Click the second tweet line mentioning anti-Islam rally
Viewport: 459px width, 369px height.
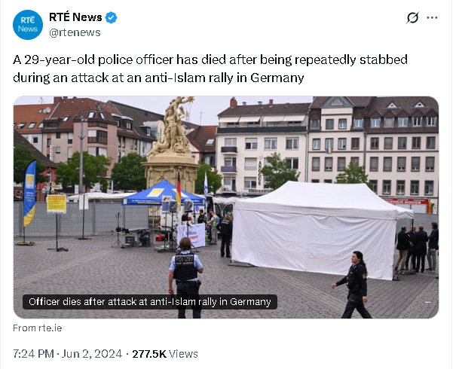point(158,78)
